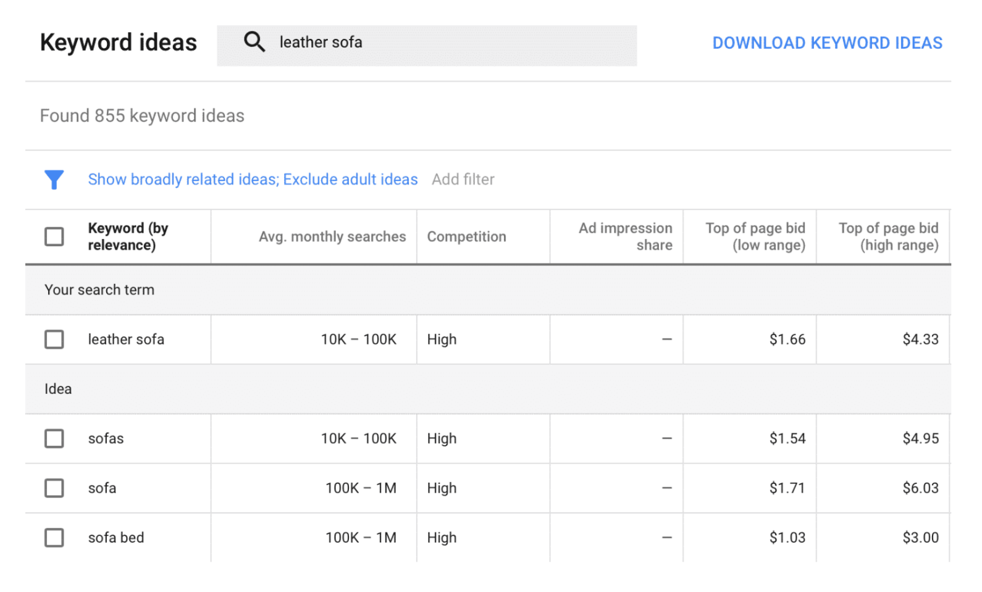This screenshot has height=592, width=982.
Task: Tick the select-all checkbox in header
Action: [54, 236]
